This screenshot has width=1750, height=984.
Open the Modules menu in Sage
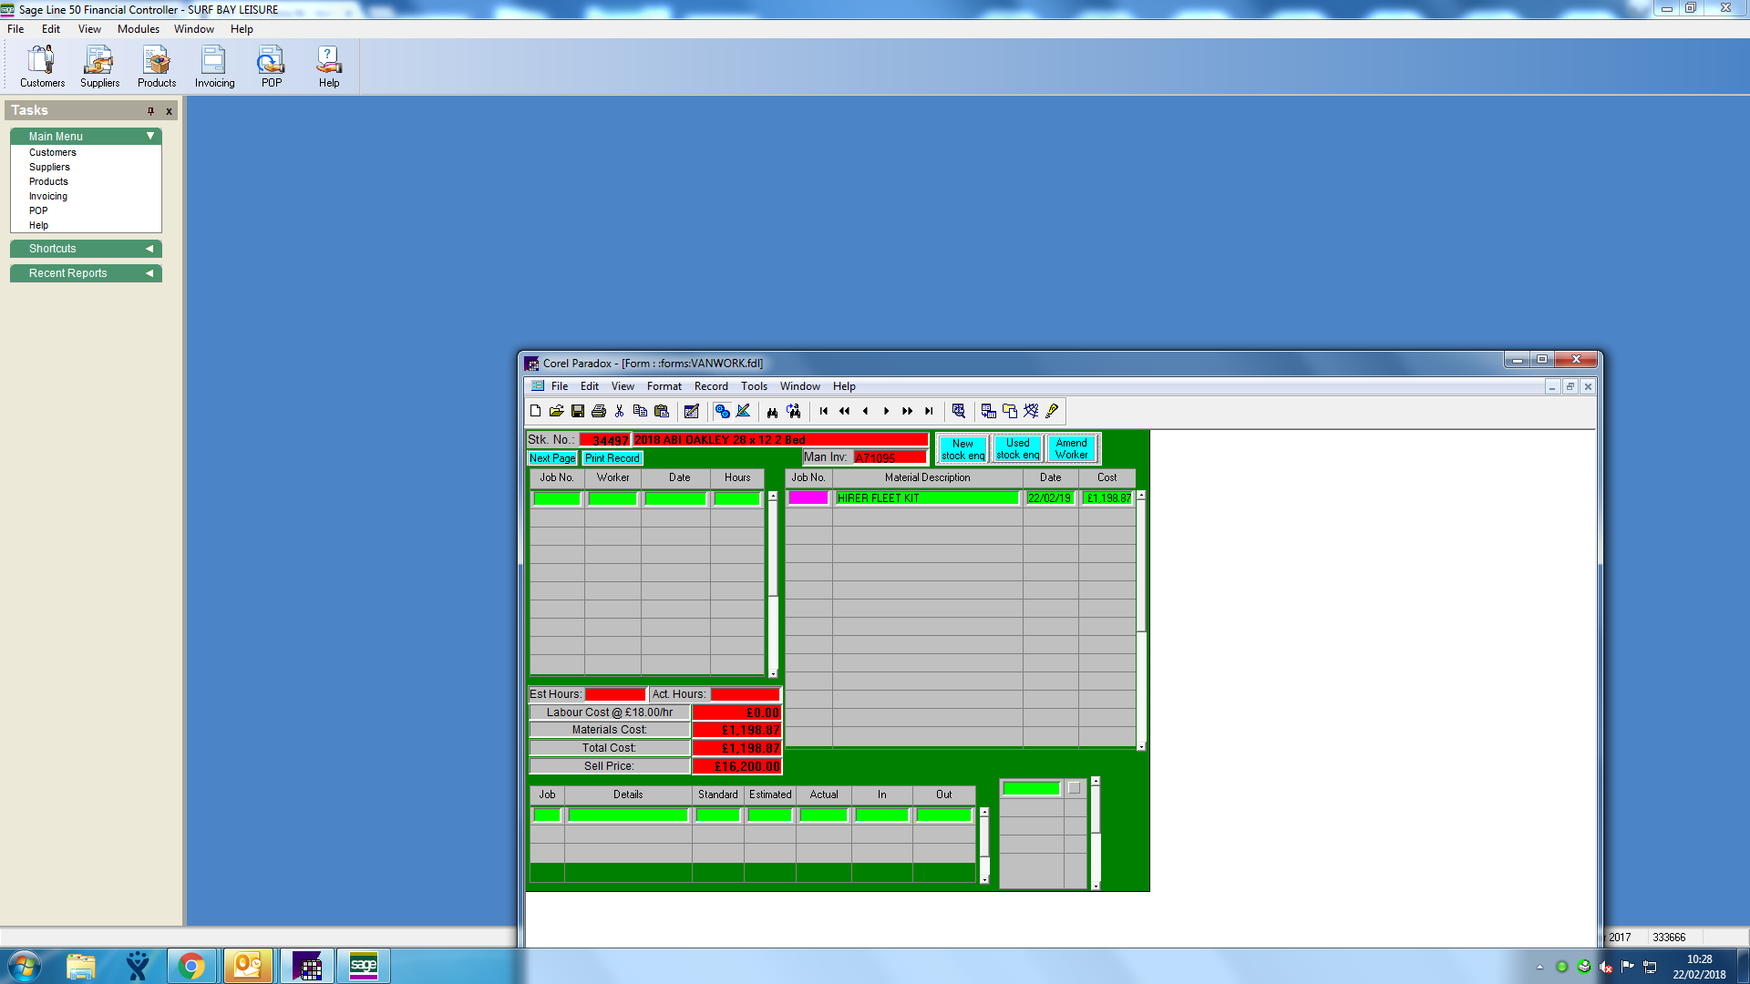pos(138,29)
